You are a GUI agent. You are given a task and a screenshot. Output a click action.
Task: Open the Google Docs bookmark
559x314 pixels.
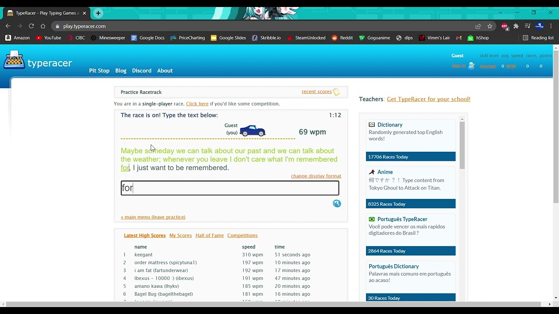tap(148, 38)
